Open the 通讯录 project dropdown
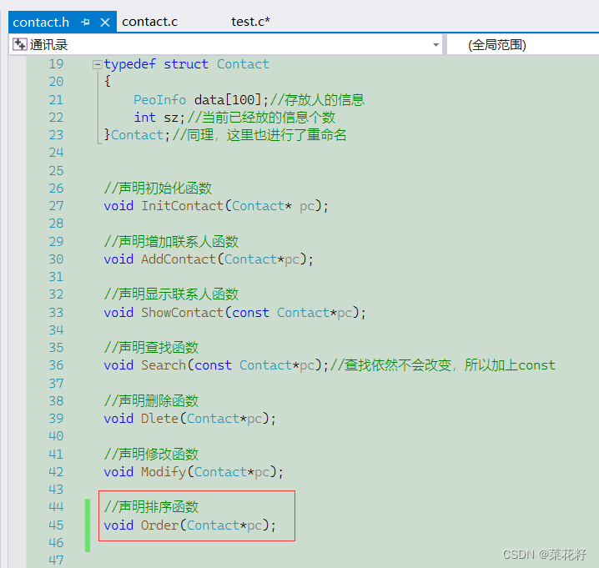The image size is (599, 568). pos(435,45)
